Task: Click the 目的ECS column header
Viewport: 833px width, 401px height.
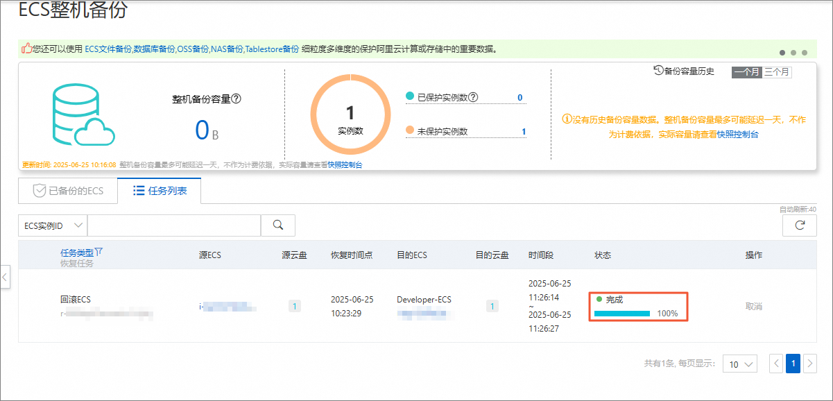Action: point(412,255)
